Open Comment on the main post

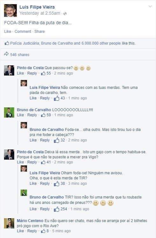[x=23, y=32]
